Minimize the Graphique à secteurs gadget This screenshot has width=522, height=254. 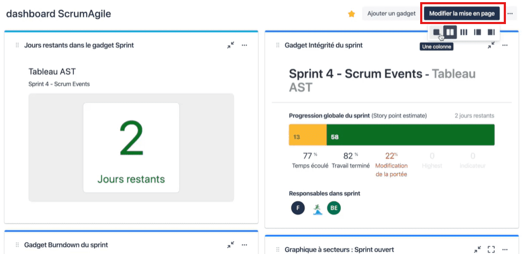click(478, 249)
